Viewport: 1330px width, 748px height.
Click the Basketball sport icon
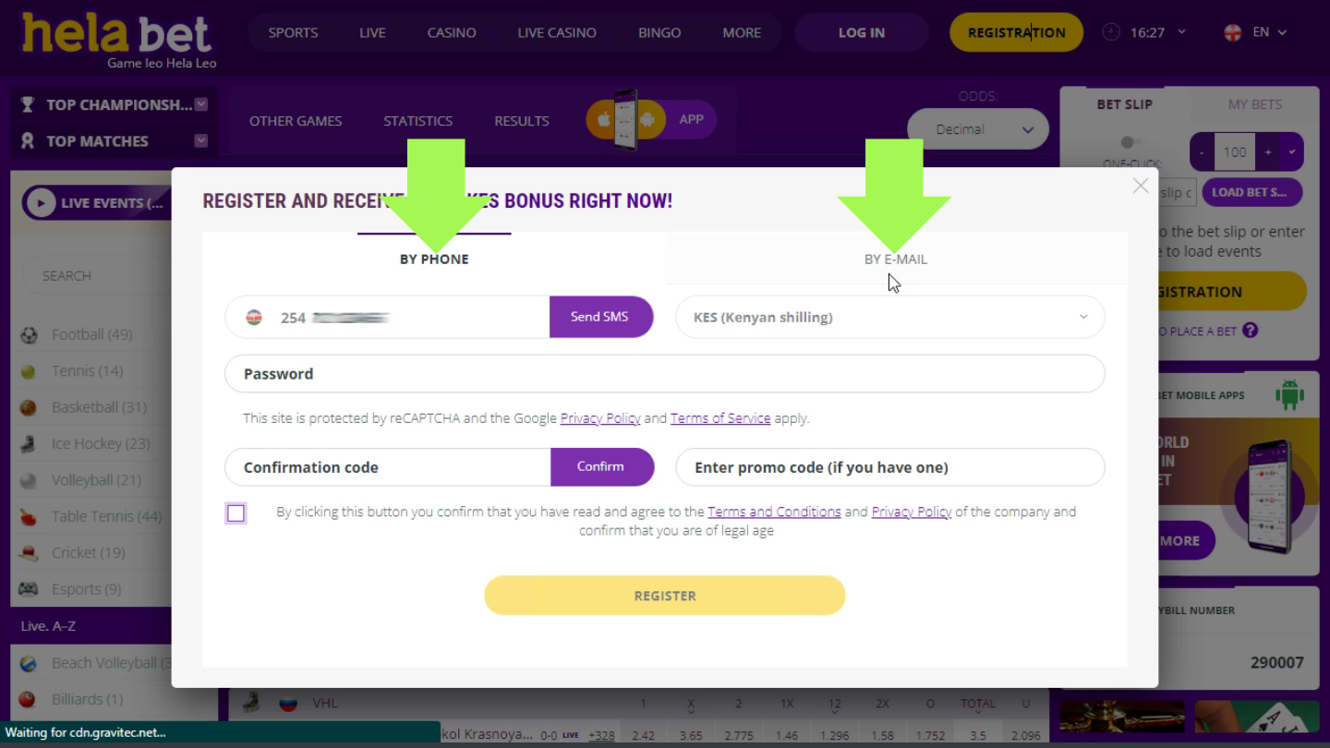click(x=29, y=407)
